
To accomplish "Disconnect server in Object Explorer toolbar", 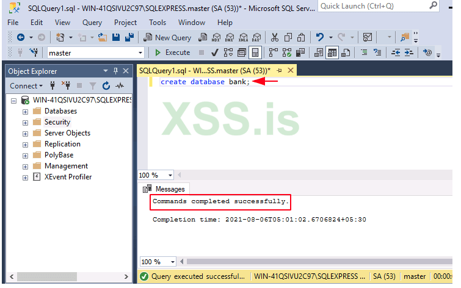I will 66,86.
